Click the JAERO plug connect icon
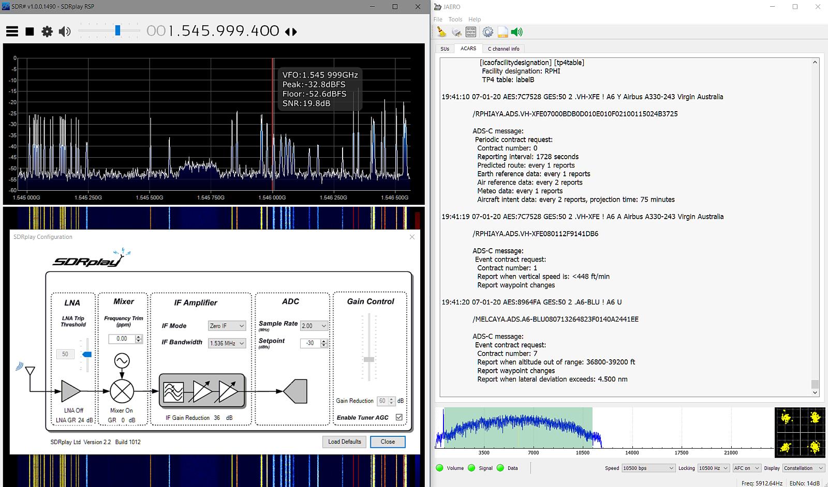The image size is (828, 487). [x=456, y=32]
